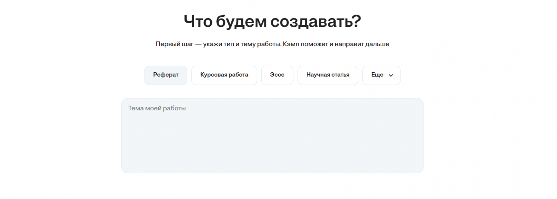
Task: Open the Еще menu of additional work types
Action: coord(381,75)
